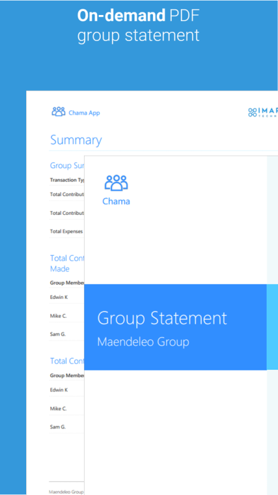
Task: Click the Chama App people icon in header
Action: point(58,111)
